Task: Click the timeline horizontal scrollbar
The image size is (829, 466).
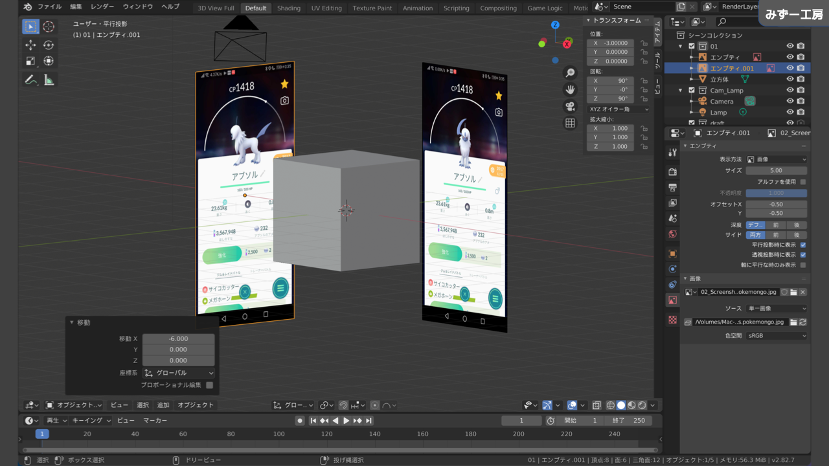Action: pos(341,450)
